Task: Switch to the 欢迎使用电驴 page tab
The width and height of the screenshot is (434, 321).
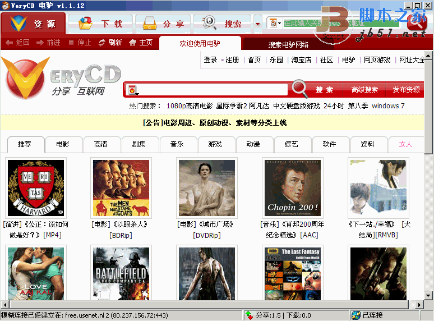Action: click(x=200, y=43)
